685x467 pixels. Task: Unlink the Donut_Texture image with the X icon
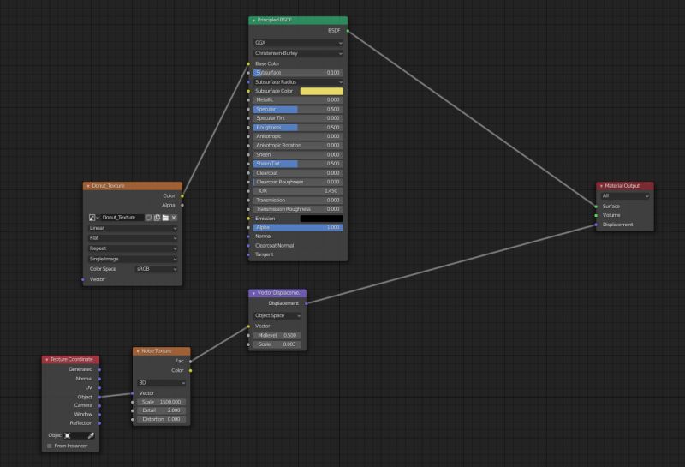(174, 218)
